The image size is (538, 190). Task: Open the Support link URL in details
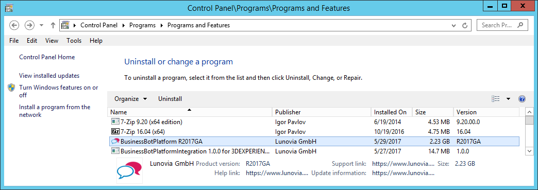[403, 164]
